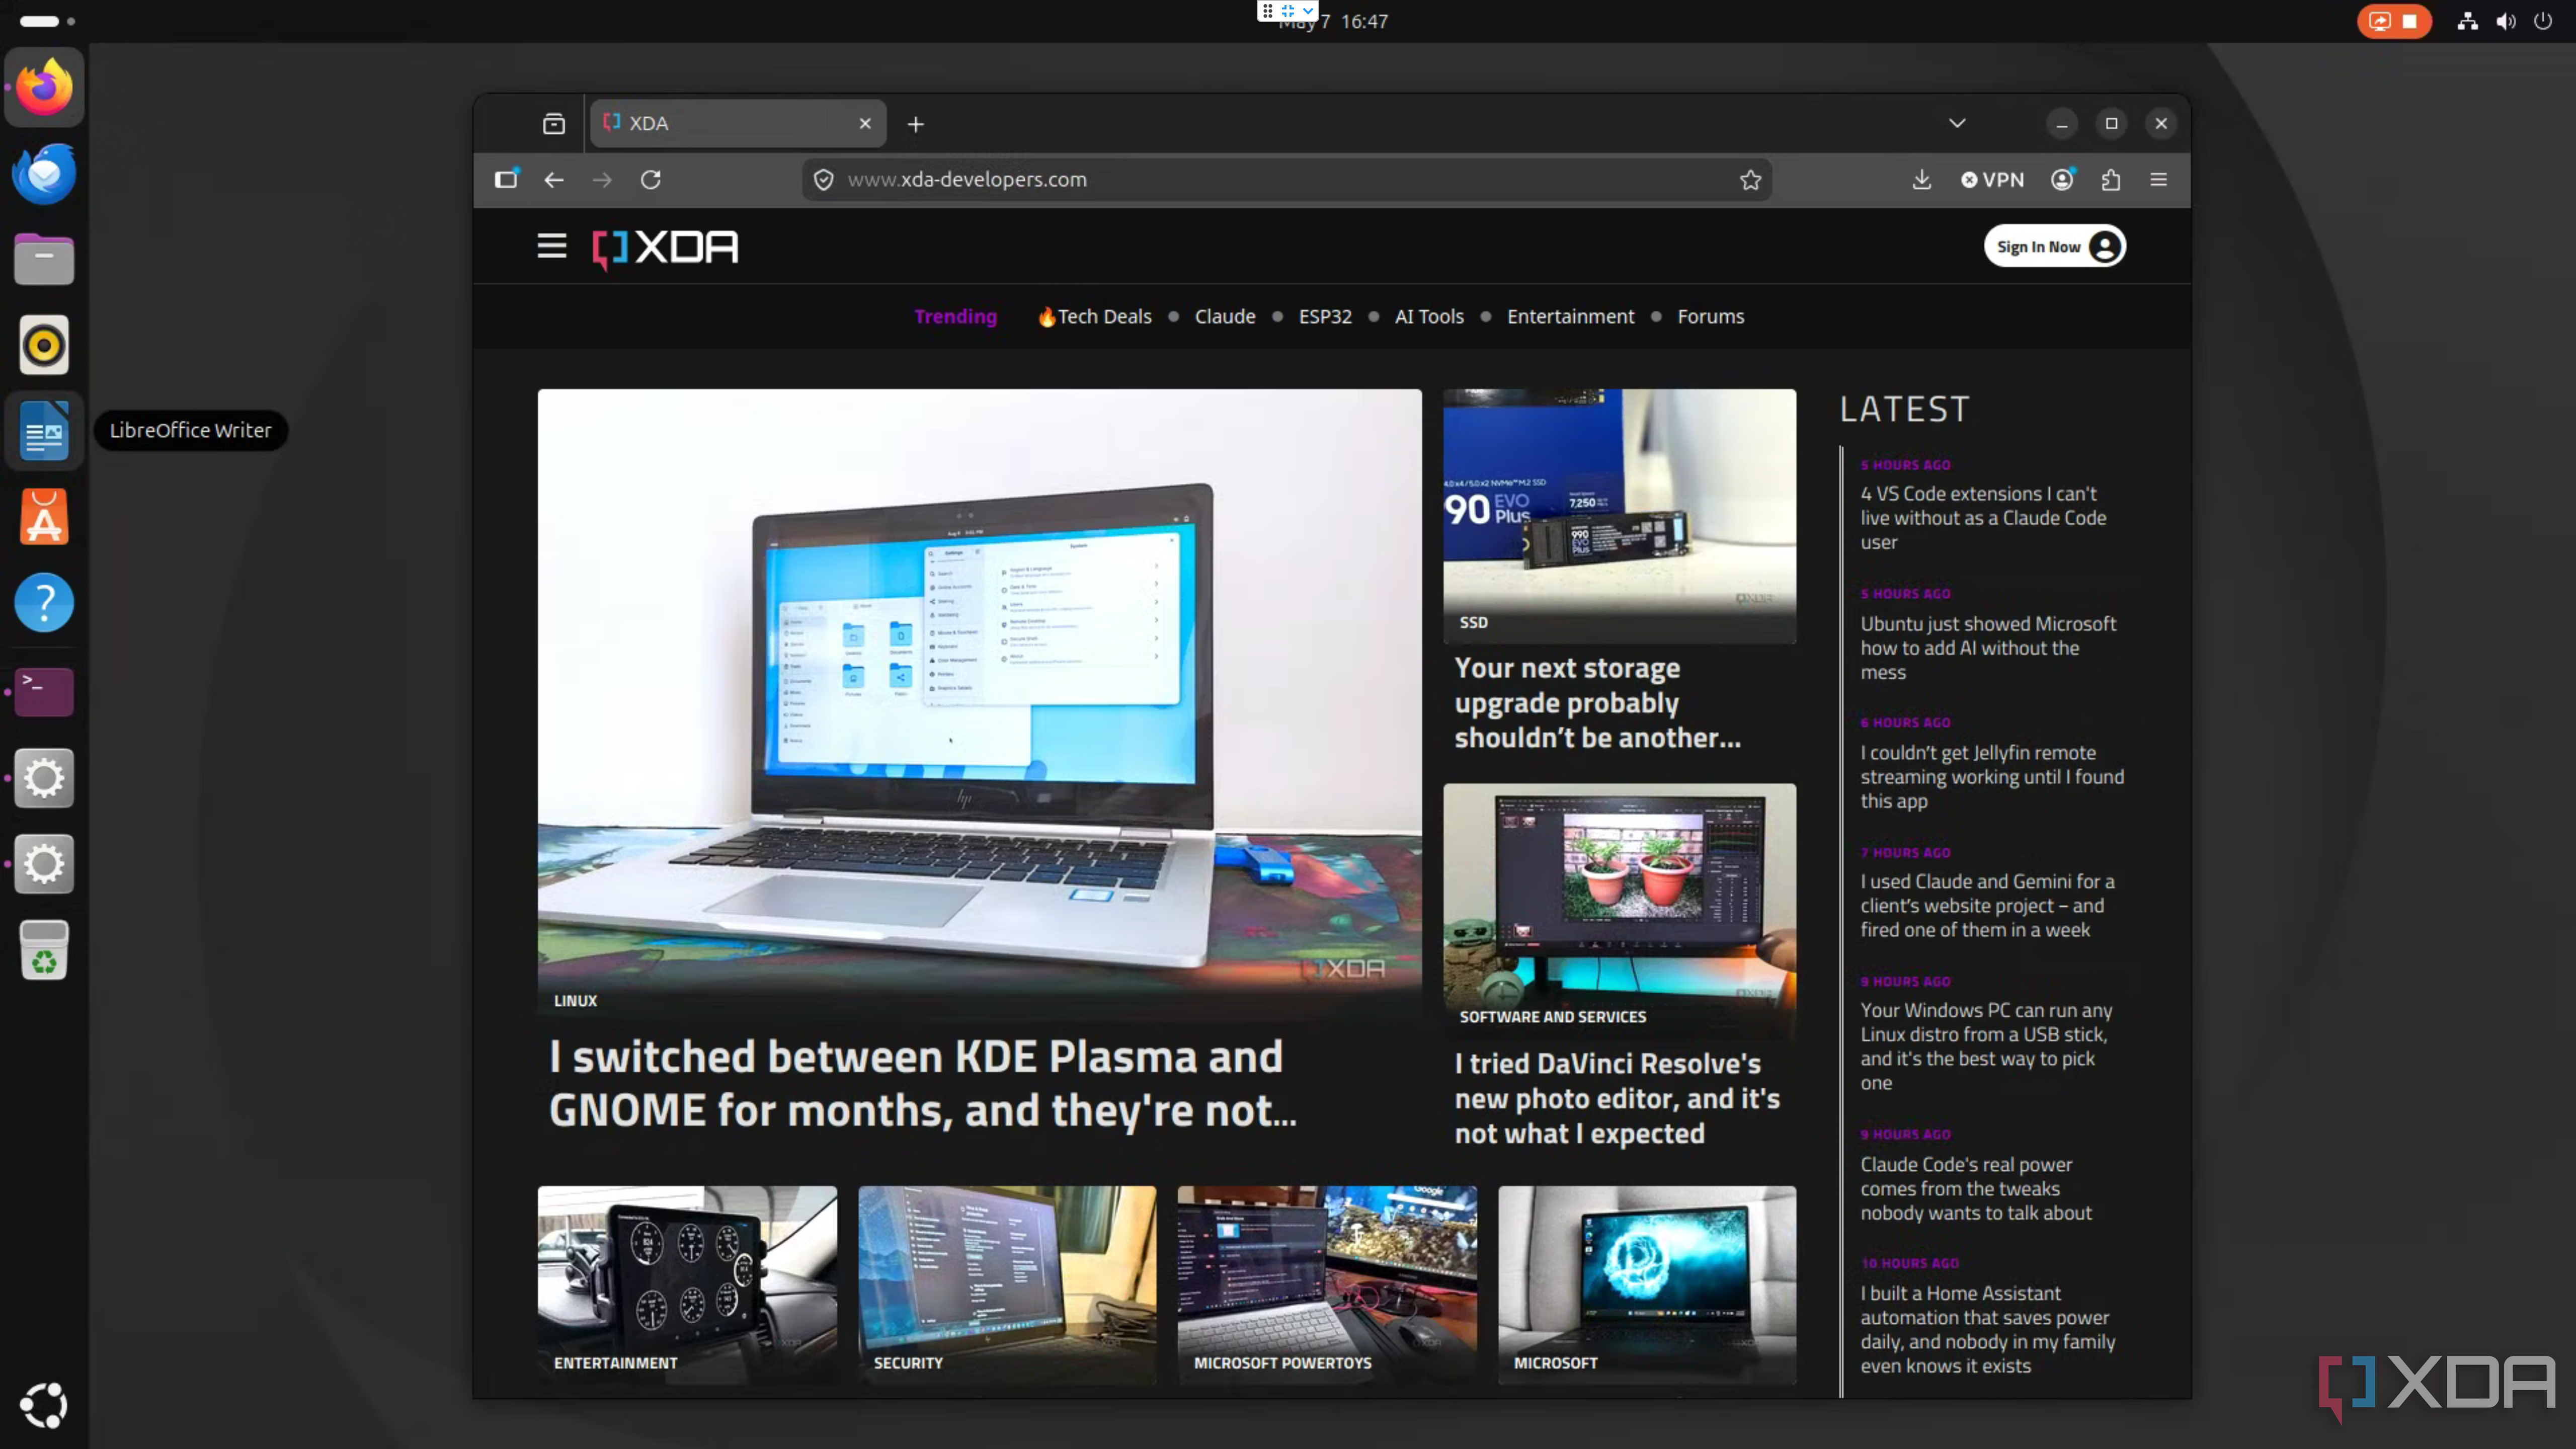Open a new tab with plus button
The height and width of the screenshot is (1449, 2576).
915,124
